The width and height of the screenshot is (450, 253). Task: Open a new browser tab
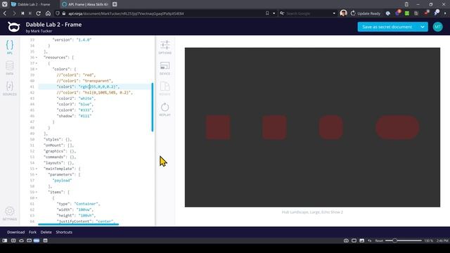click(115, 4)
